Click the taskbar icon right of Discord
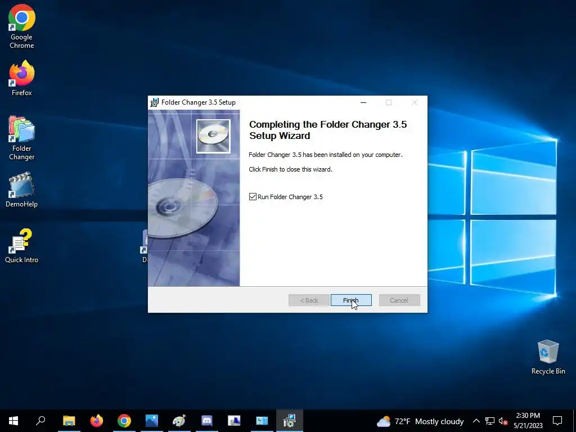The image size is (576, 432). coord(235,421)
